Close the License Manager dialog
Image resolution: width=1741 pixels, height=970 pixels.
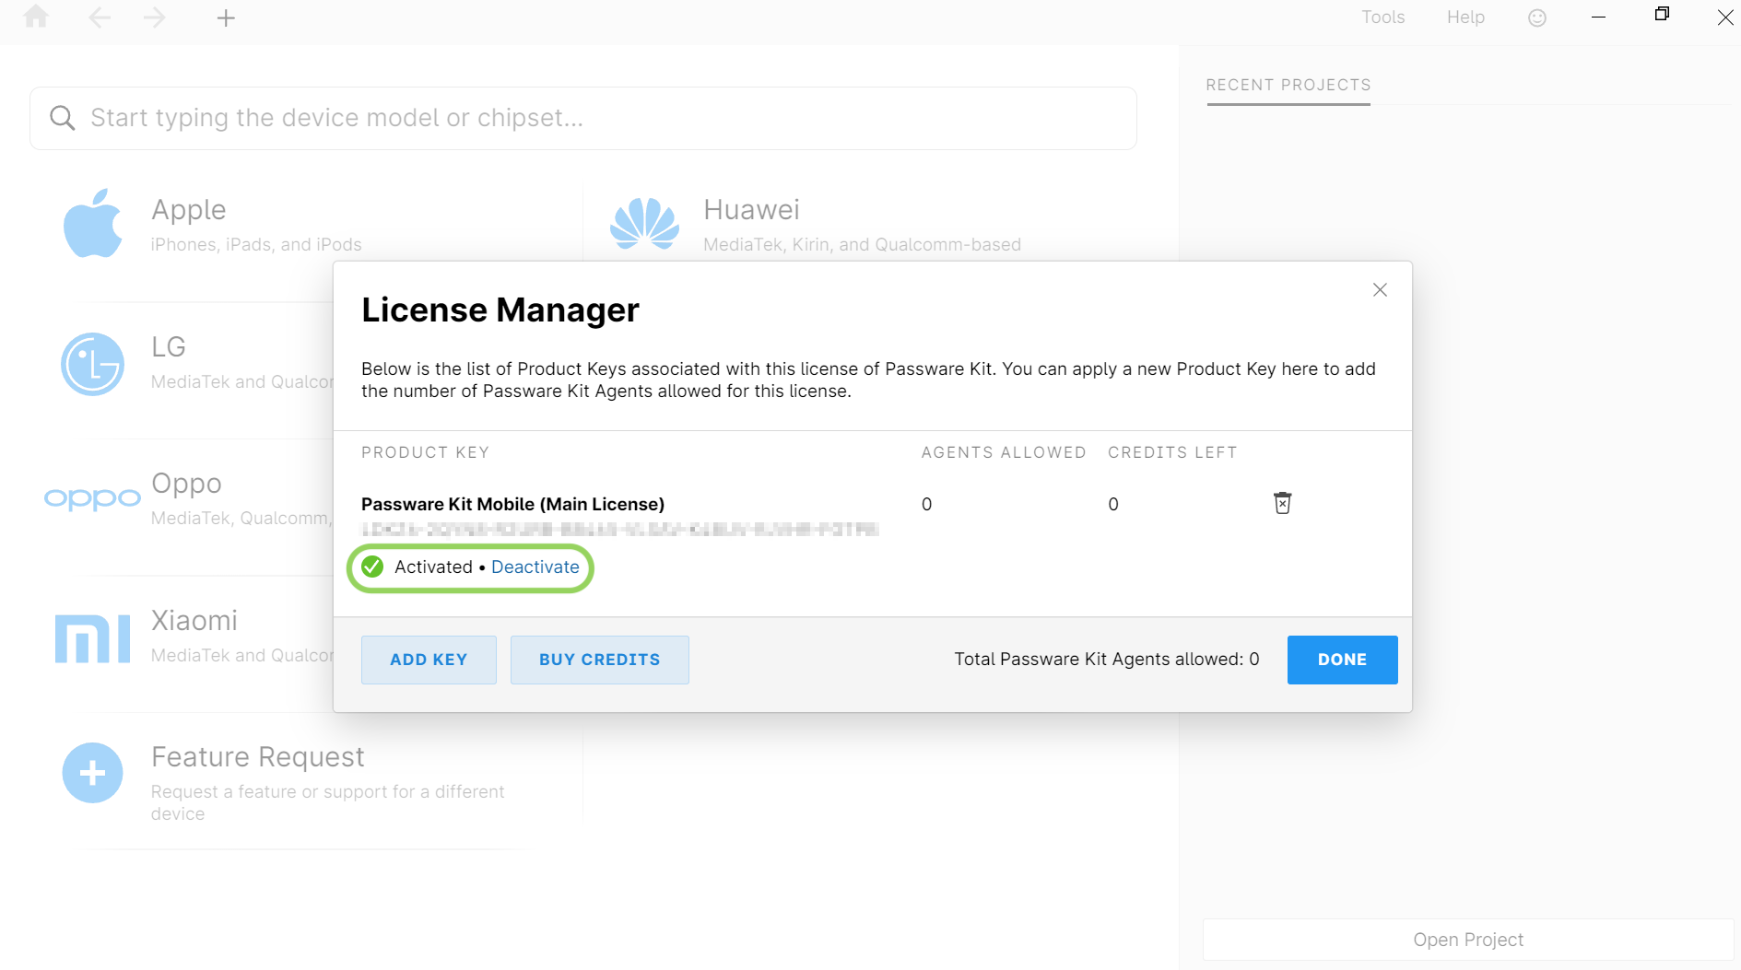(1380, 290)
